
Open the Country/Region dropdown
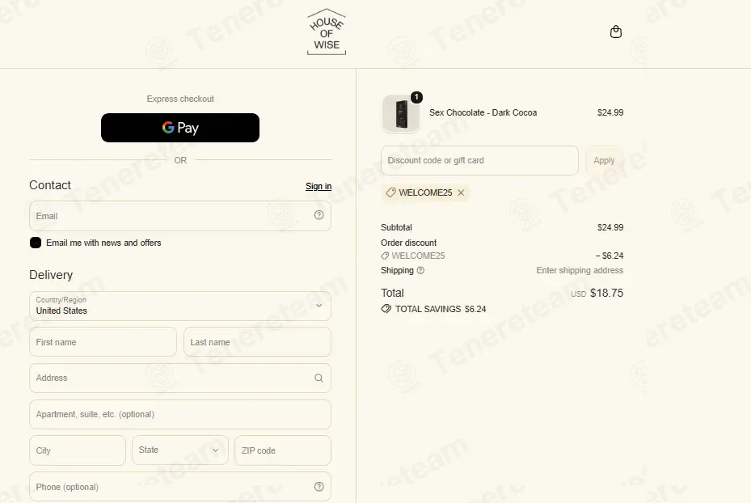coord(180,306)
